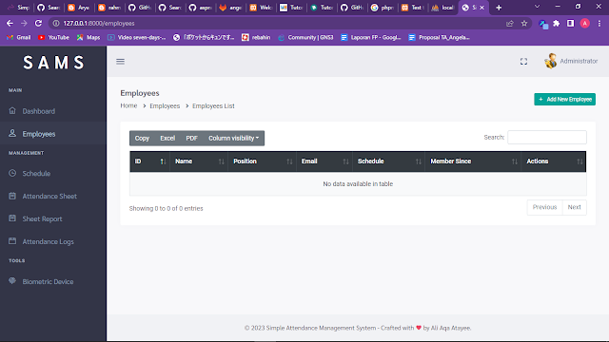Go to the Next table page
The height and width of the screenshot is (342, 609).
pyautogui.click(x=574, y=207)
